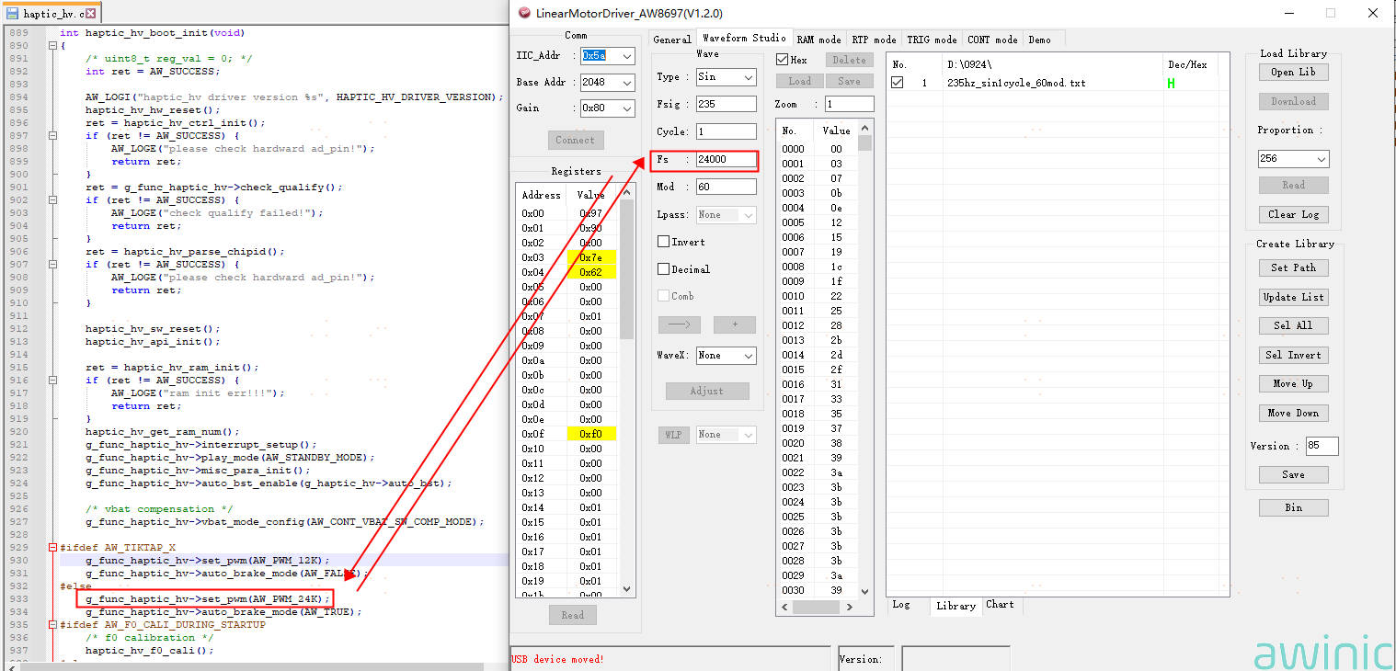The image size is (1396, 671).
Task: Click the Move Down button
Action: (1293, 413)
